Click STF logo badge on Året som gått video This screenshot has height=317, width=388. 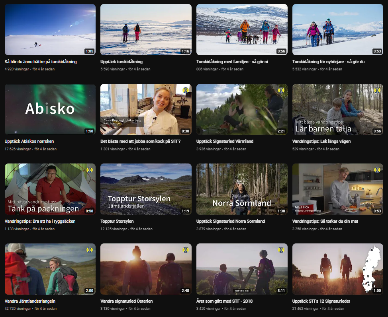(x=281, y=249)
